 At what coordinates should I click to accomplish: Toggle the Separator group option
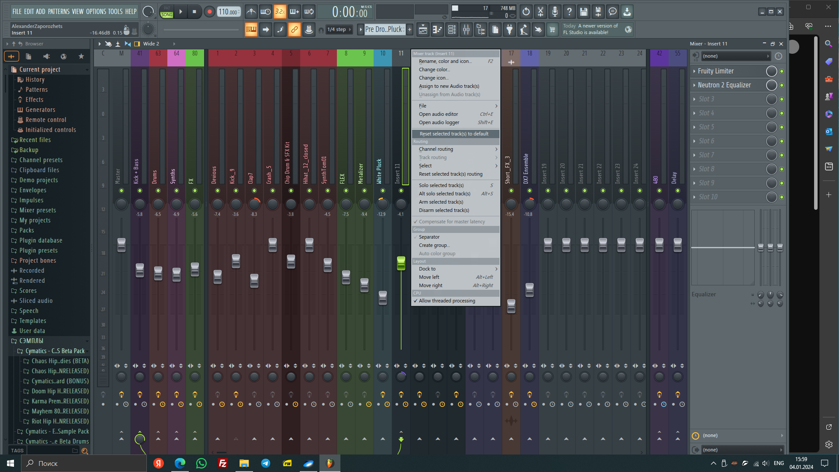click(x=429, y=237)
